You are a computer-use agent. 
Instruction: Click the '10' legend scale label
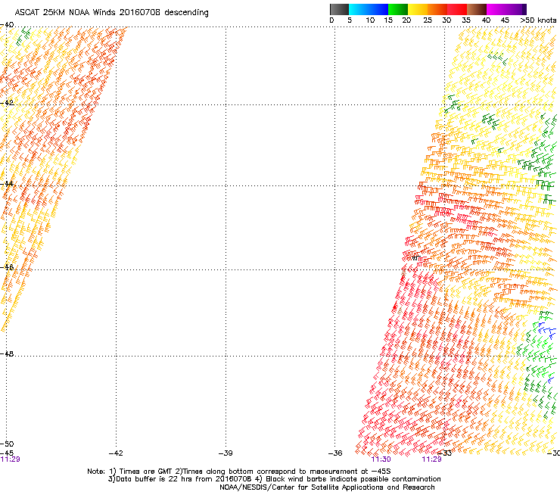pyautogui.click(x=370, y=20)
